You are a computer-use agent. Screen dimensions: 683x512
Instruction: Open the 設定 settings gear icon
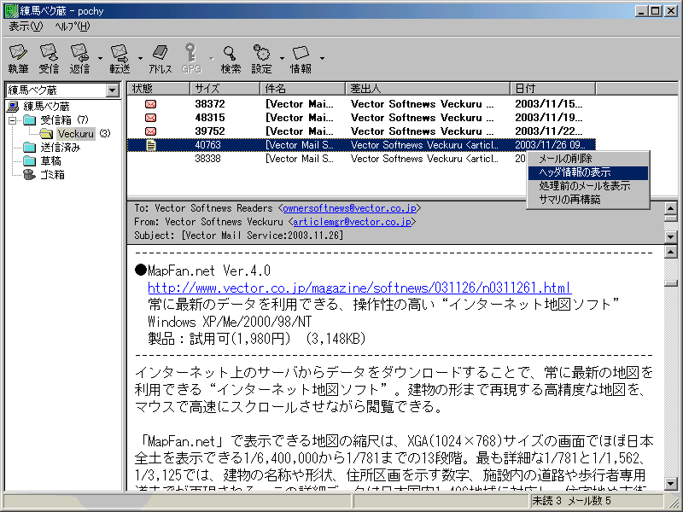point(261,53)
